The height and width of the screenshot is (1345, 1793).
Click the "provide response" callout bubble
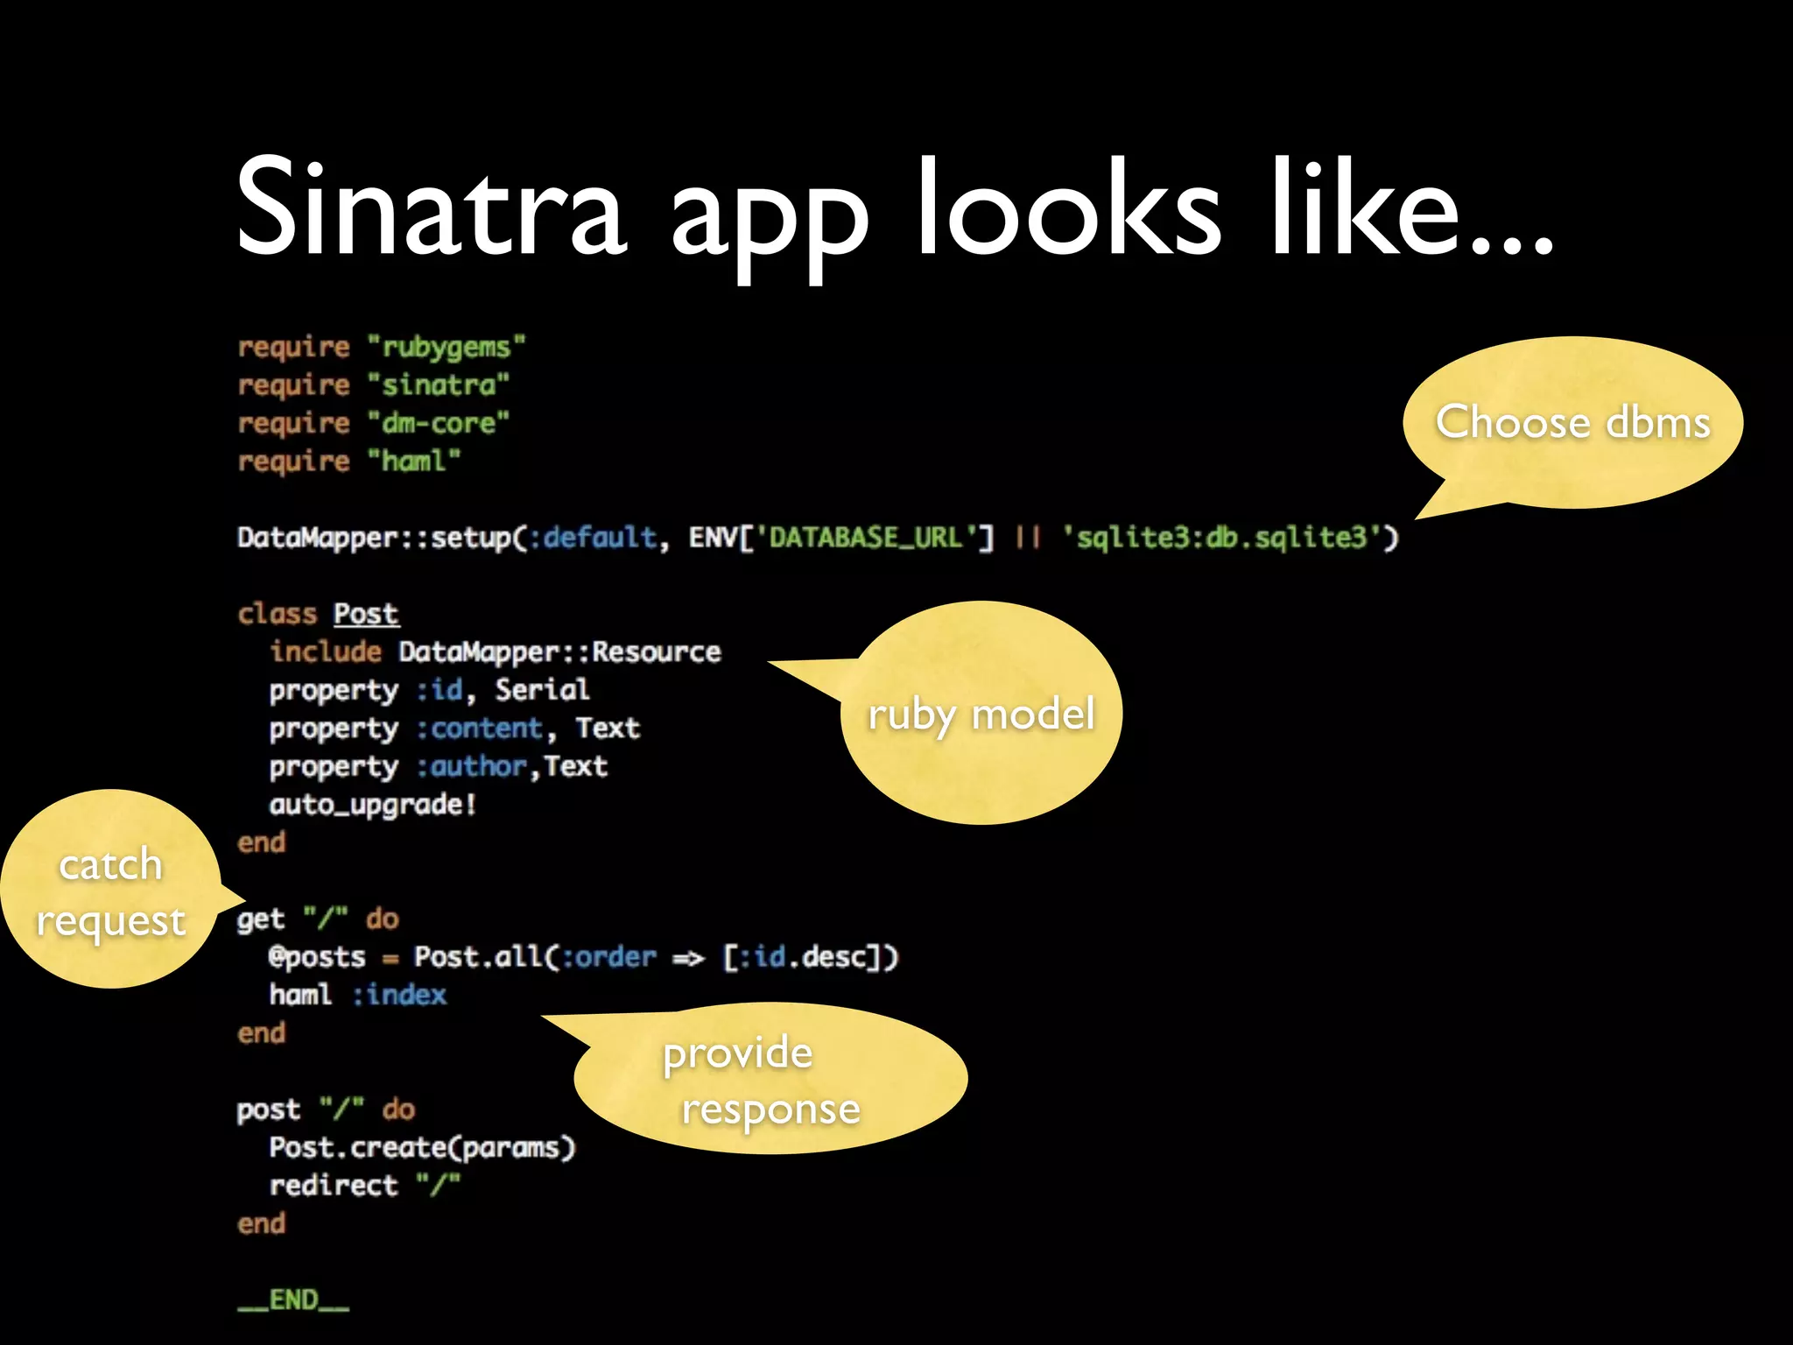tap(770, 1079)
